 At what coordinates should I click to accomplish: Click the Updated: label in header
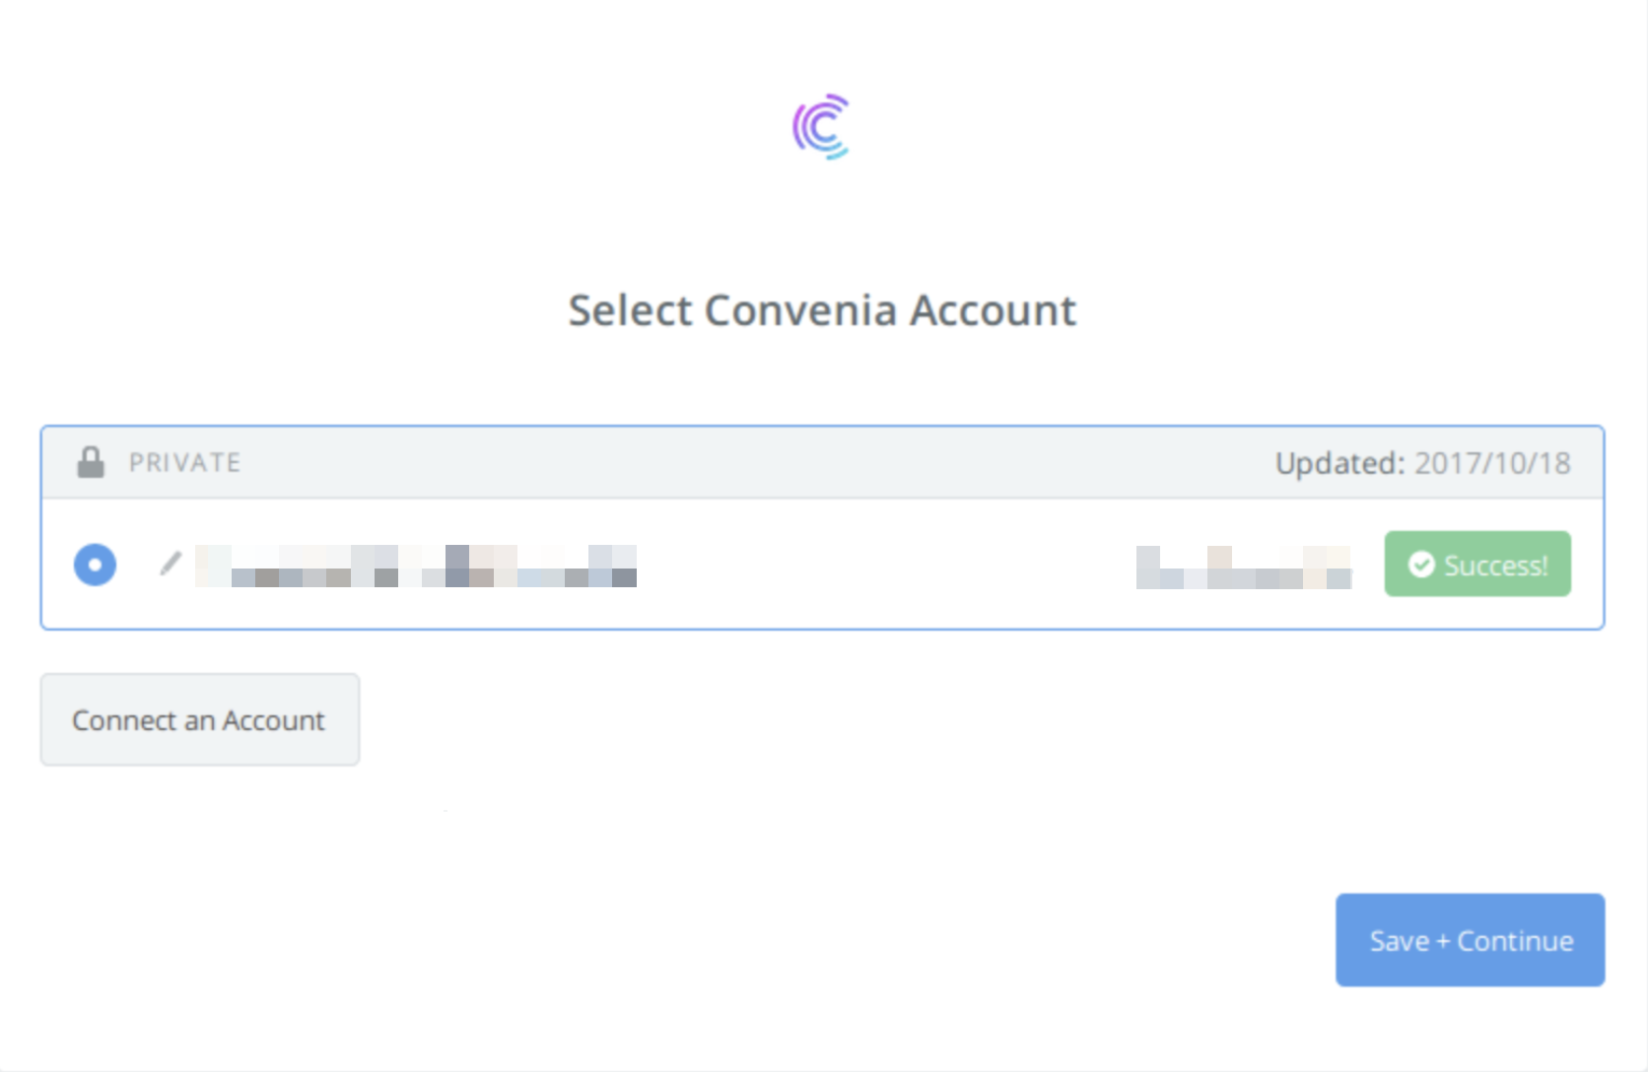coord(1339,463)
